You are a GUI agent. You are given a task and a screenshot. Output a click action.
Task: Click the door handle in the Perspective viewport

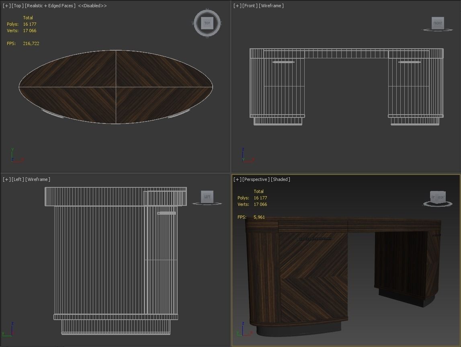(315, 239)
